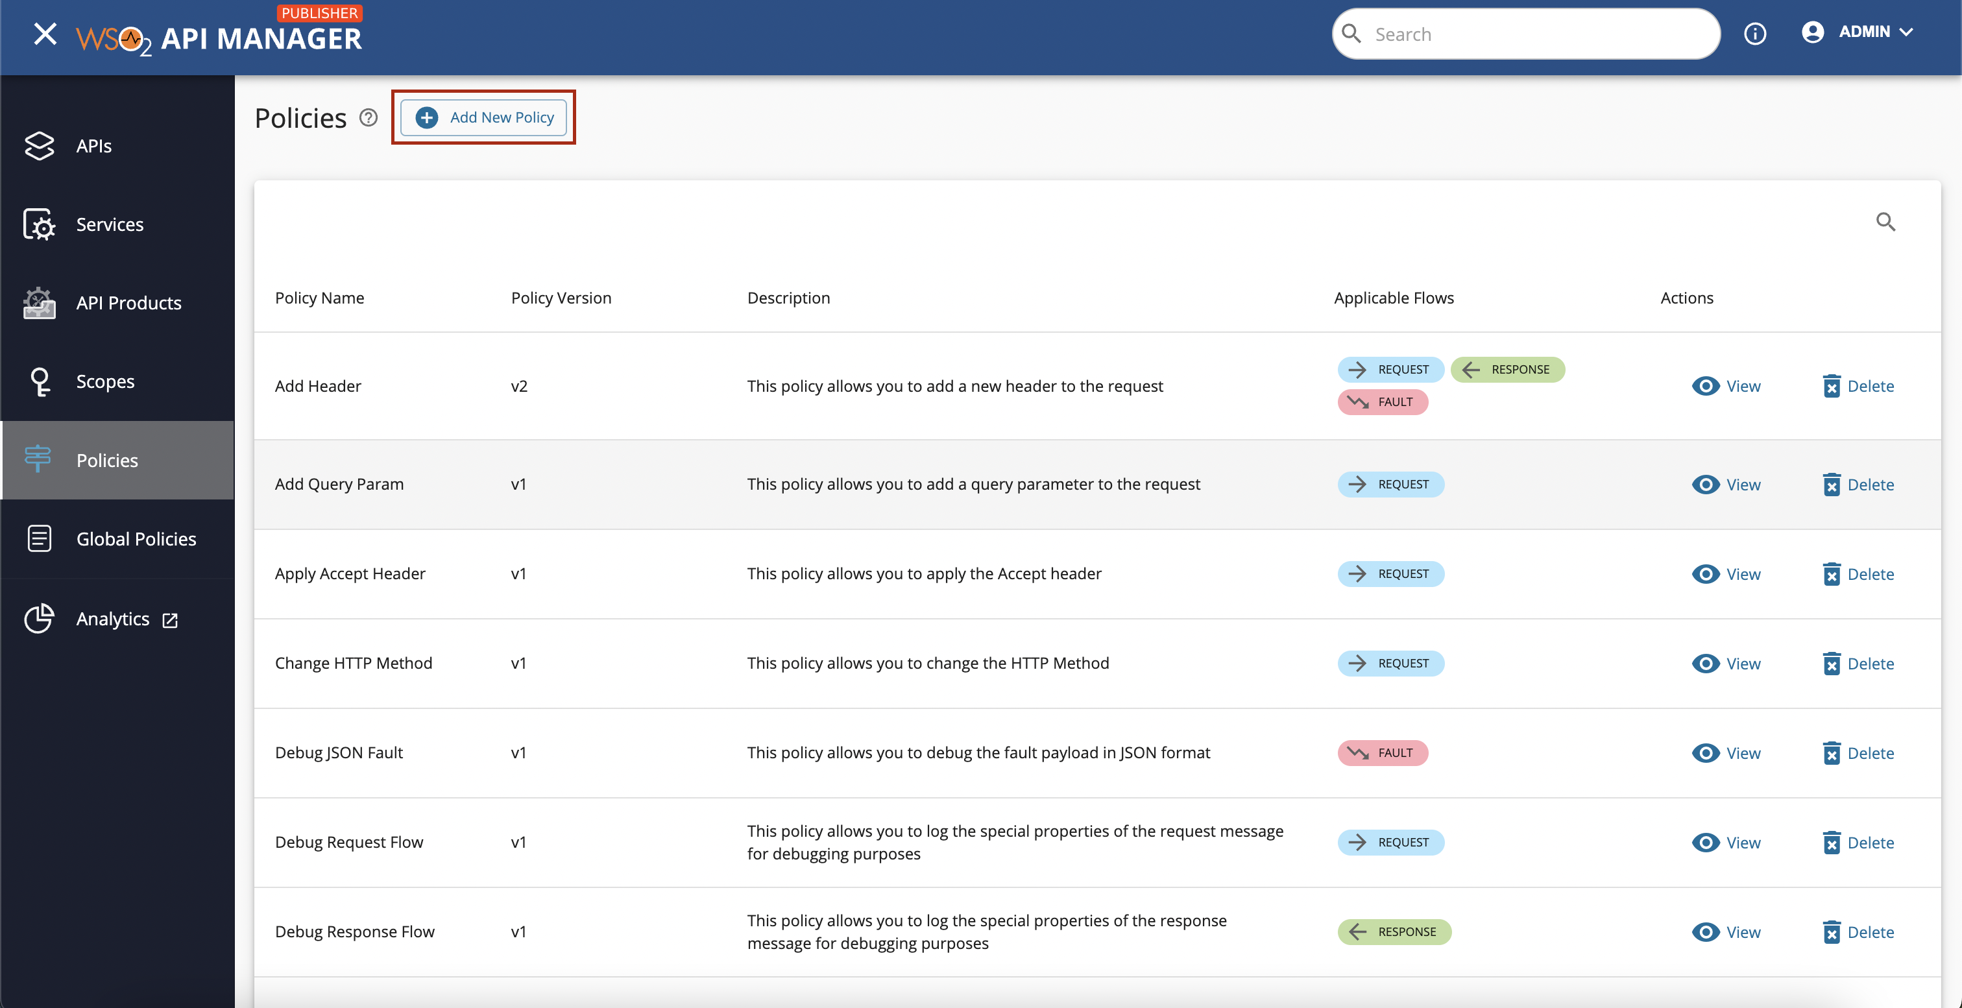The height and width of the screenshot is (1008, 1962).
Task: Select Policies in the sidebar
Action: [118, 460]
